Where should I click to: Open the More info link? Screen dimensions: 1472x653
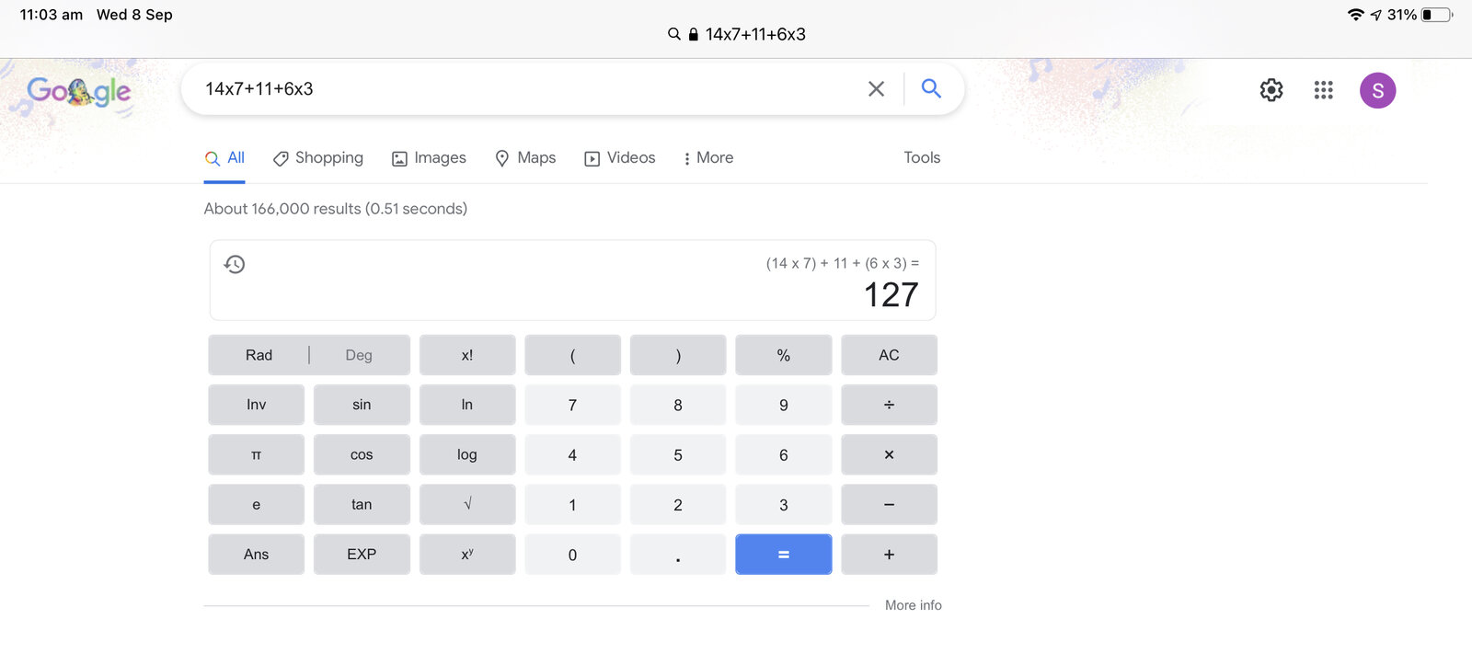(x=913, y=605)
